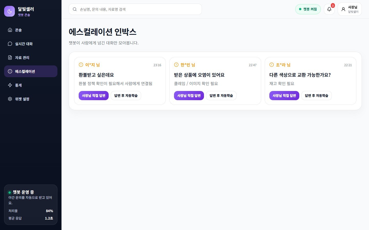Click the 이*지 님 customer name
Viewport: 369px width, 230px height.
tap(93, 65)
